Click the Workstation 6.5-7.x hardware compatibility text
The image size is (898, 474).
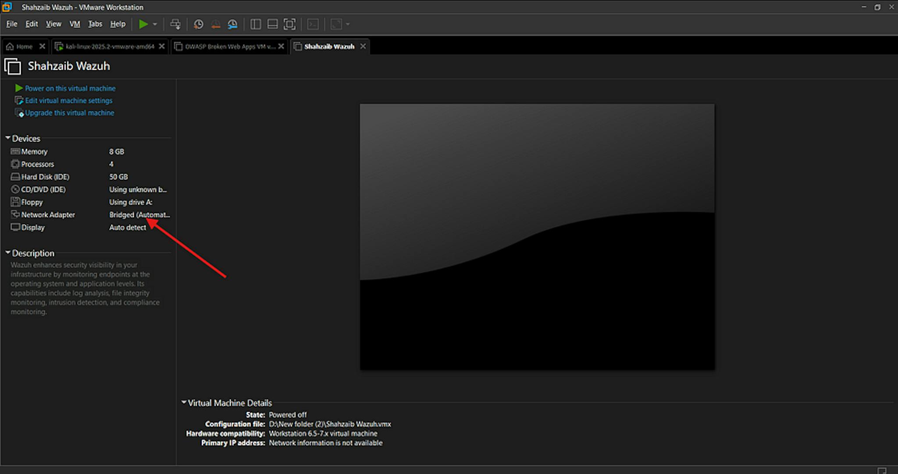click(323, 433)
